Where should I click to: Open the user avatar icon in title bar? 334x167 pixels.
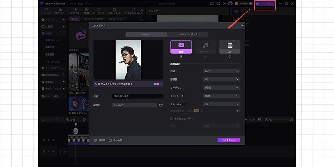coord(230,3)
